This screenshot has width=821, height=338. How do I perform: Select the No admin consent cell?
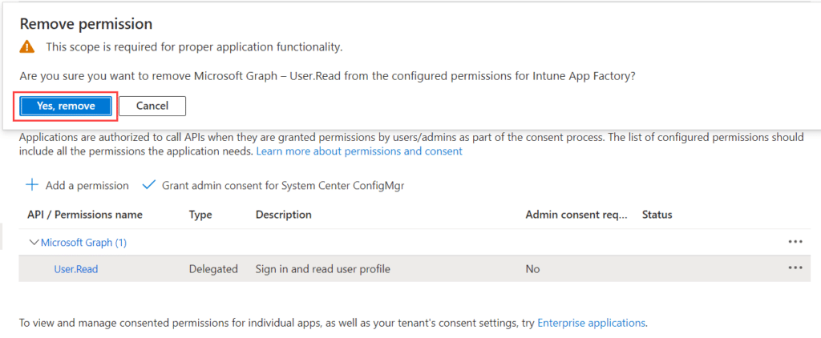pos(532,269)
